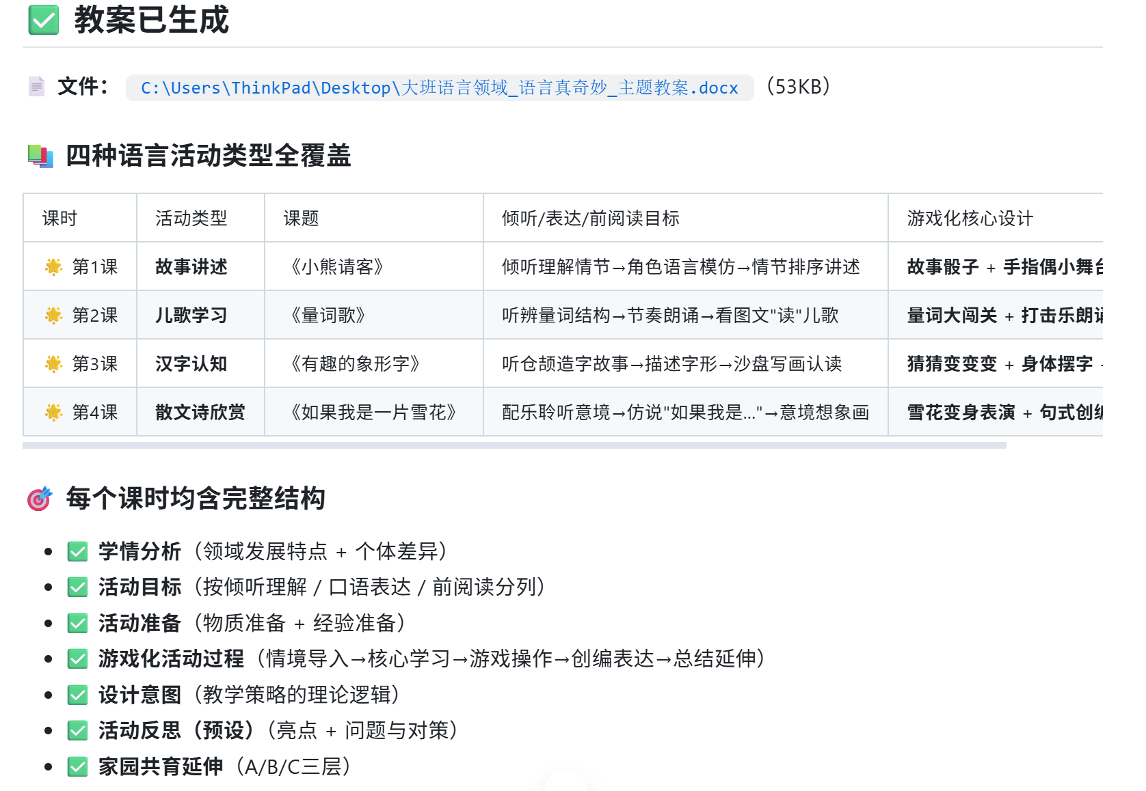Click the 倾听/表达/前阅读目标 column header

(x=685, y=218)
